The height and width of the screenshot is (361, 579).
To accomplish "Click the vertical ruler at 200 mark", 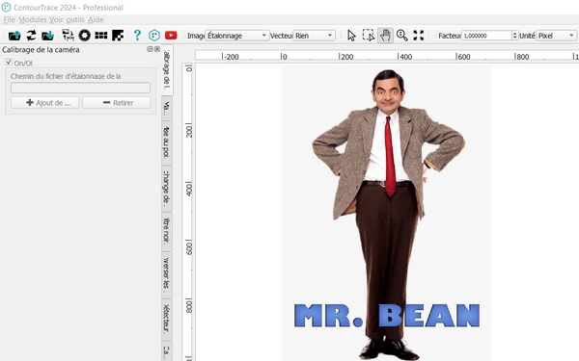I will click(x=189, y=130).
